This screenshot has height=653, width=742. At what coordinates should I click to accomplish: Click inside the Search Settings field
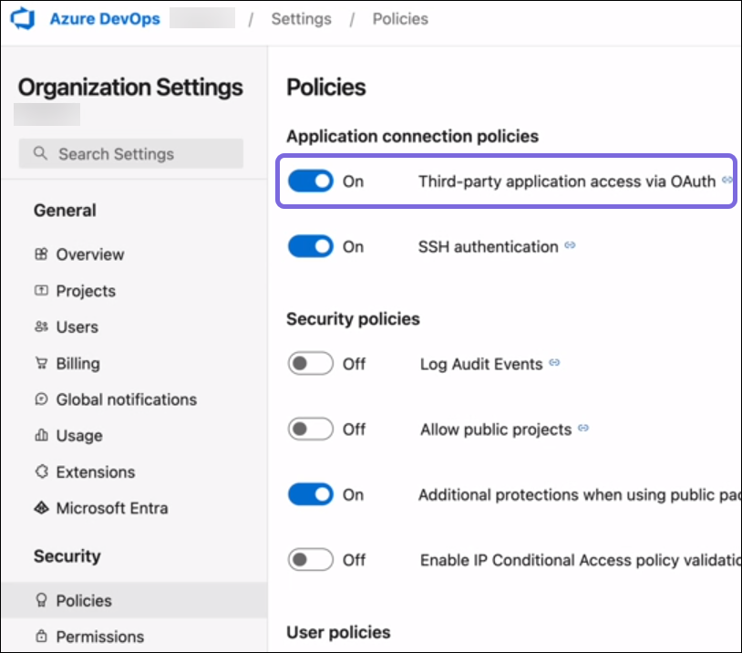tap(130, 153)
